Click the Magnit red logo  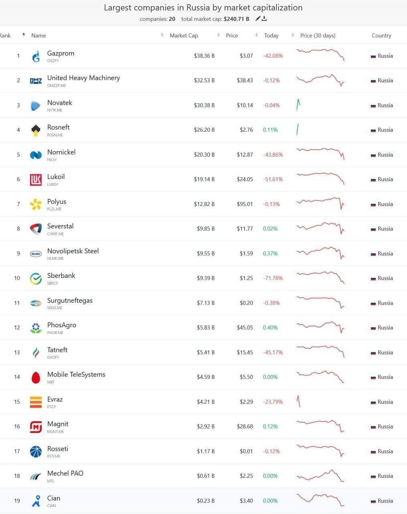(x=36, y=427)
